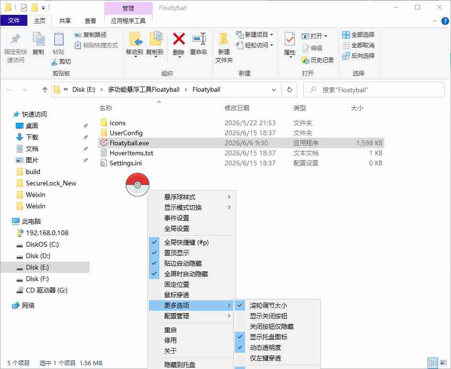
Task: Select 重启 in context menu
Action: click(x=192, y=330)
